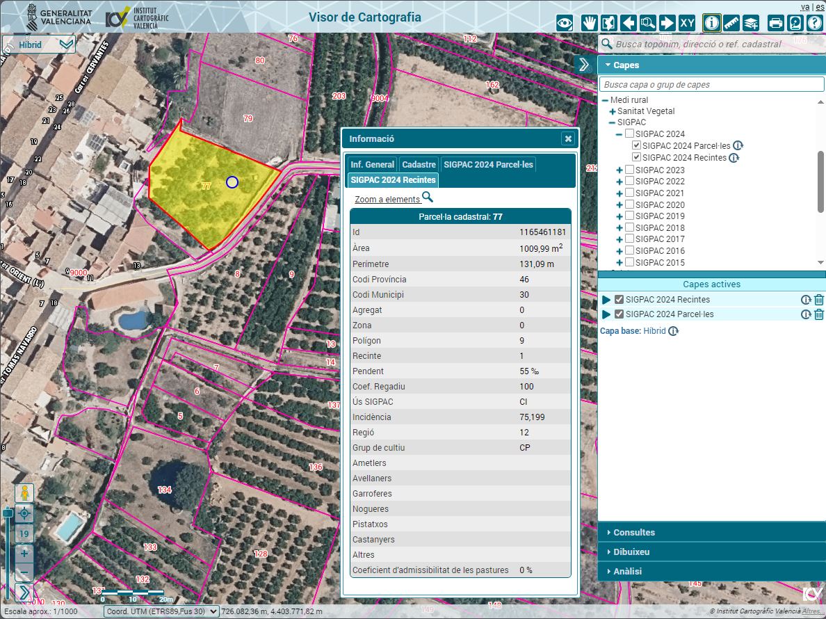Open the coordinate system dropdown
Viewport: 826px width, 619px height.
161,611
